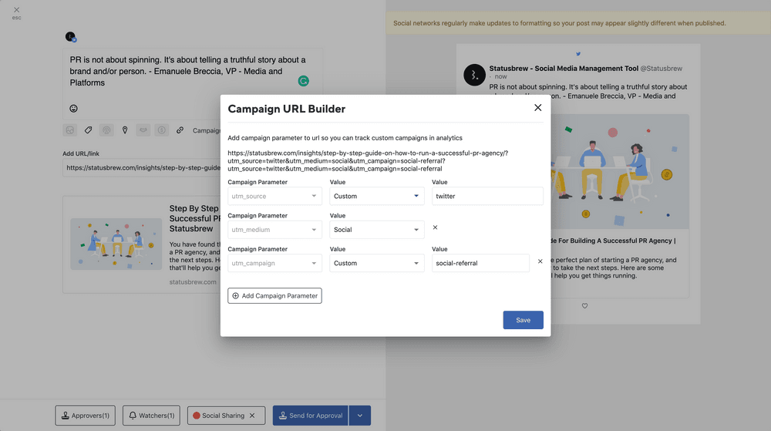The image size is (771, 431).
Task: Open the Custom value dropdown for utm_source
Action: pos(377,197)
